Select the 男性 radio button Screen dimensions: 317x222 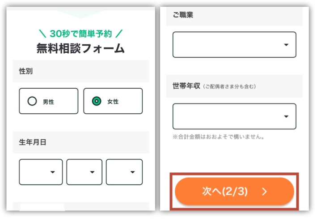coord(32,101)
